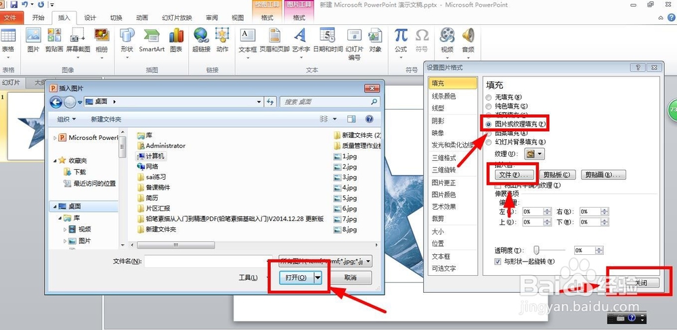Viewport: 677px width, 330px height.
Task: Select 纯色填充 radio option
Action: pos(489,105)
